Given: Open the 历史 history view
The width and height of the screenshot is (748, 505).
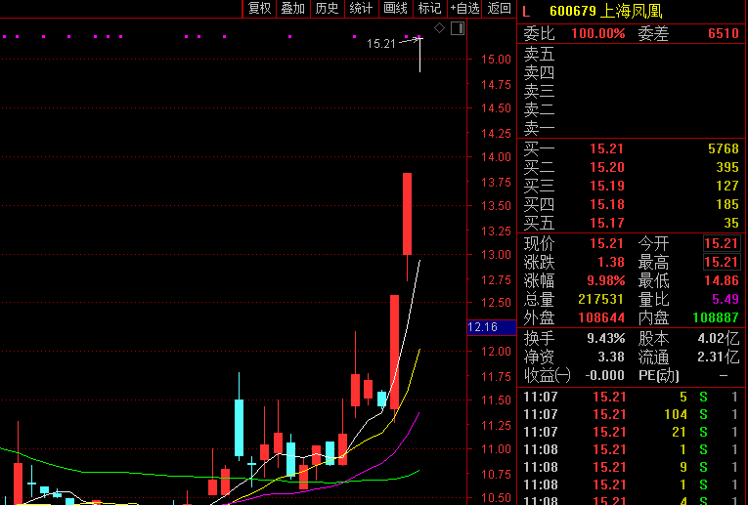Looking at the screenshot, I should pyautogui.click(x=327, y=9).
